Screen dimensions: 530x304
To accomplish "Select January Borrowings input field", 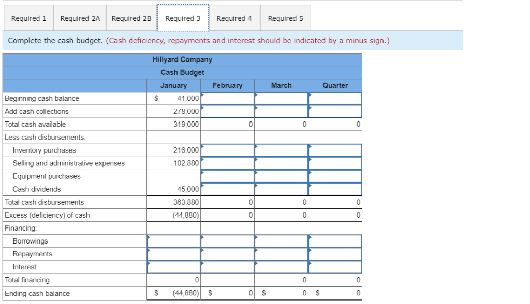I will coord(173,241).
